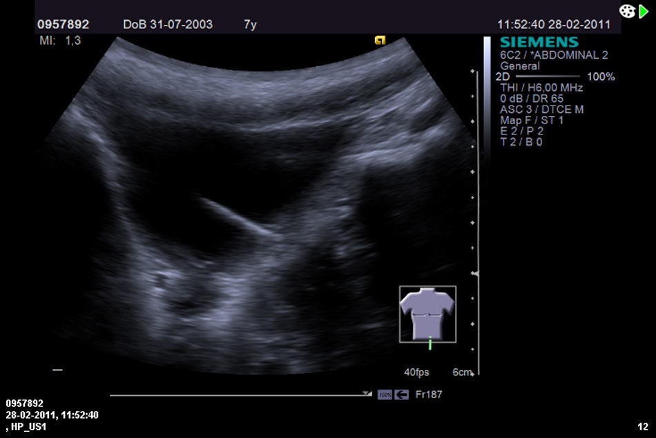Click the left arrow icon beside Fr187
The width and height of the screenshot is (656, 438).
coord(401,395)
